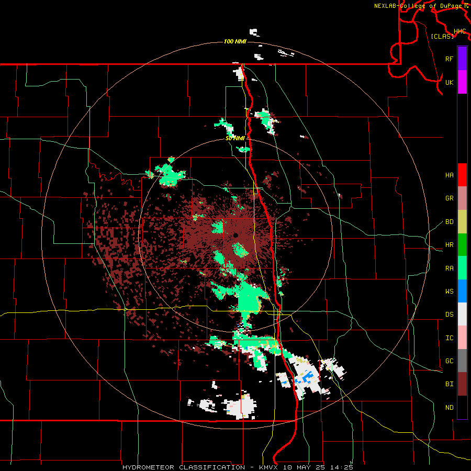Click the HYDROMETEOR CLASSIFICATION title text
The height and width of the screenshot is (471, 471).
tap(184, 467)
